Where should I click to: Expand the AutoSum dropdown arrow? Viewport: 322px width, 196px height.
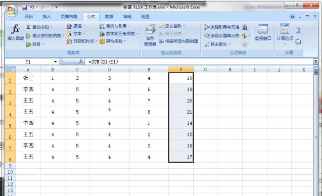pyautogui.click(x=52, y=27)
